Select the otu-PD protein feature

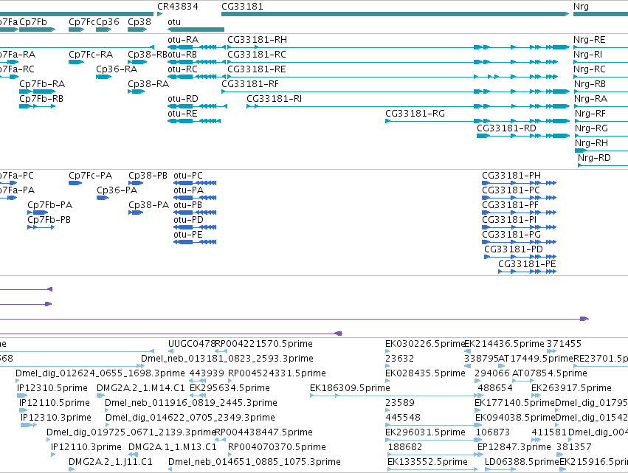tap(195, 227)
